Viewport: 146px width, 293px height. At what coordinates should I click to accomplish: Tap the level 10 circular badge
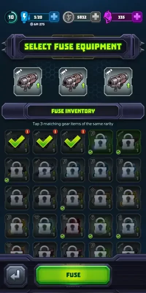tap(11, 17)
